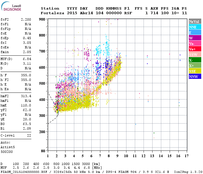Viewport: 203px width, 174px height.
Task: Click the 17 MHz frequency axis label
Action: click(186, 156)
